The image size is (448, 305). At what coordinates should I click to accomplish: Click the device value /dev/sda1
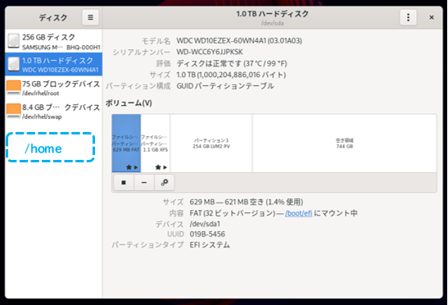[205, 224]
